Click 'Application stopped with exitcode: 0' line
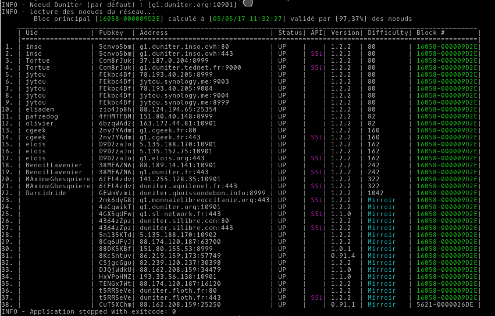The width and height of the screenshot is (495, 316). [88, 311]
